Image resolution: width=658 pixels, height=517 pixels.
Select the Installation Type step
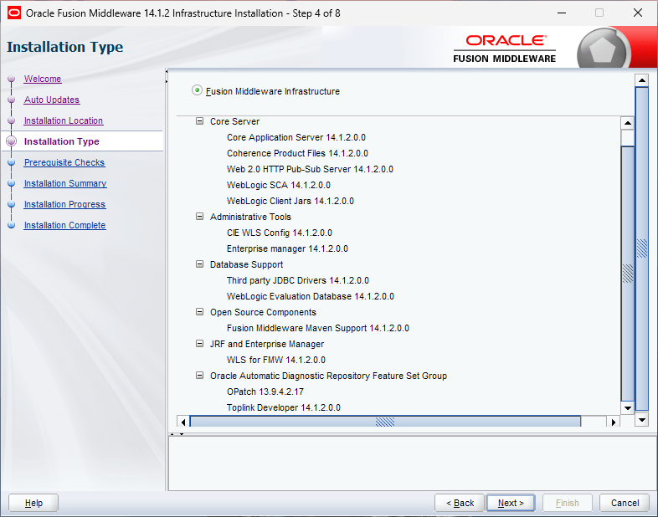tap(62, 141)
